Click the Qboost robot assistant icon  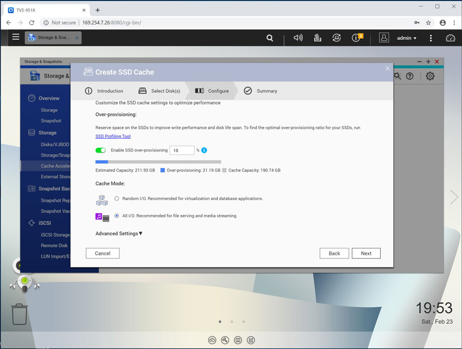tap(25, 283)
